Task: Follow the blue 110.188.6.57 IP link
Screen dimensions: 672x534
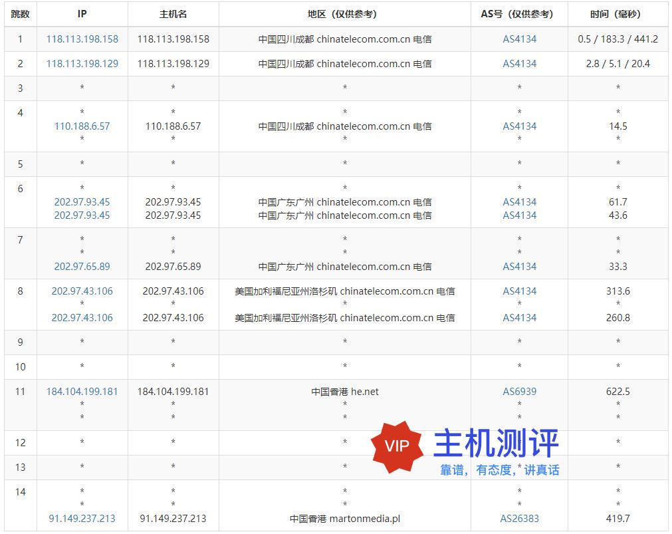Action: pyautogui.click(x=82, y=126)
